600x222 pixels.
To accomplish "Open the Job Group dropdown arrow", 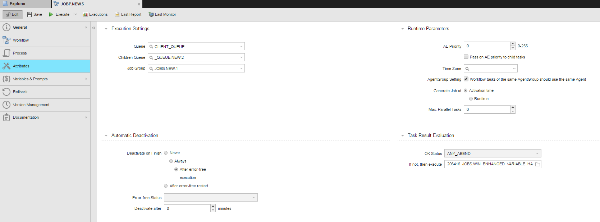I will (x=241, y=68).
